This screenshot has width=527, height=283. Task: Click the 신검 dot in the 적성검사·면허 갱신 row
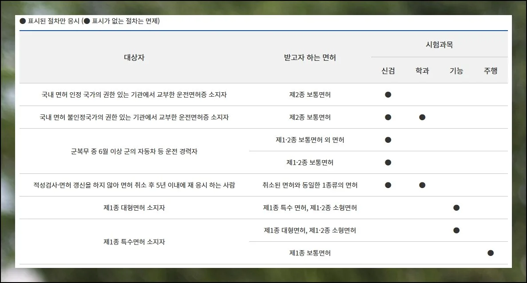pyautogui.click(x=388, y=185)
